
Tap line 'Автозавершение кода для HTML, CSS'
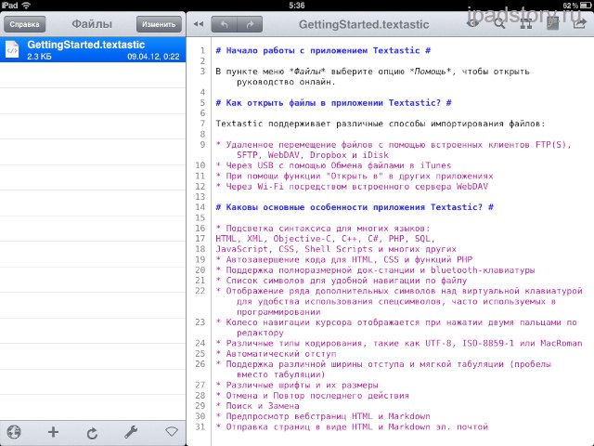click(344, 259)
